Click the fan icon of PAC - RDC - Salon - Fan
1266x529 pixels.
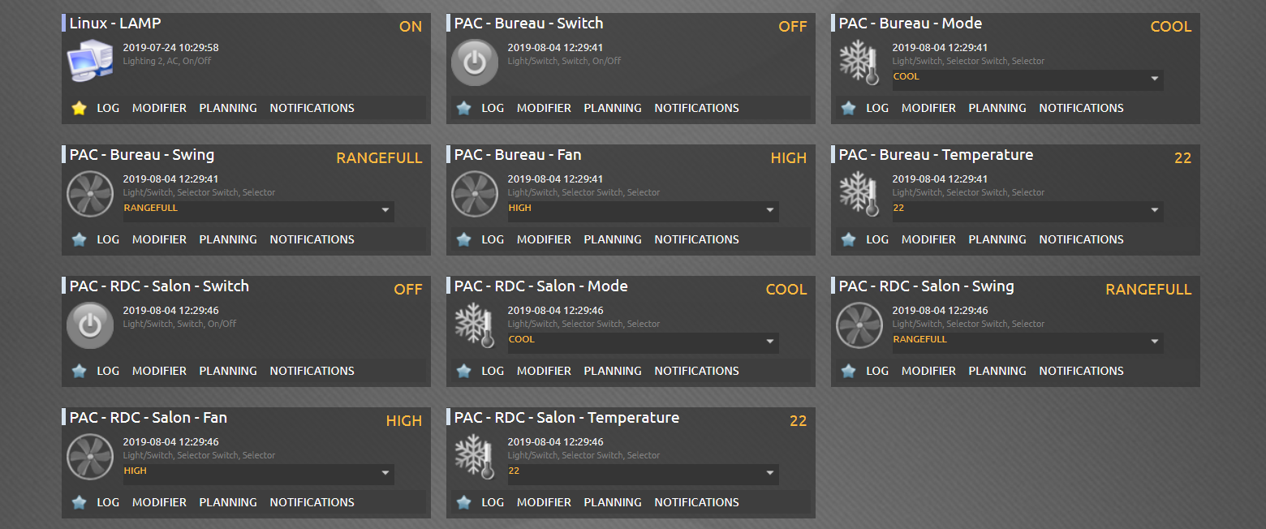89,457
